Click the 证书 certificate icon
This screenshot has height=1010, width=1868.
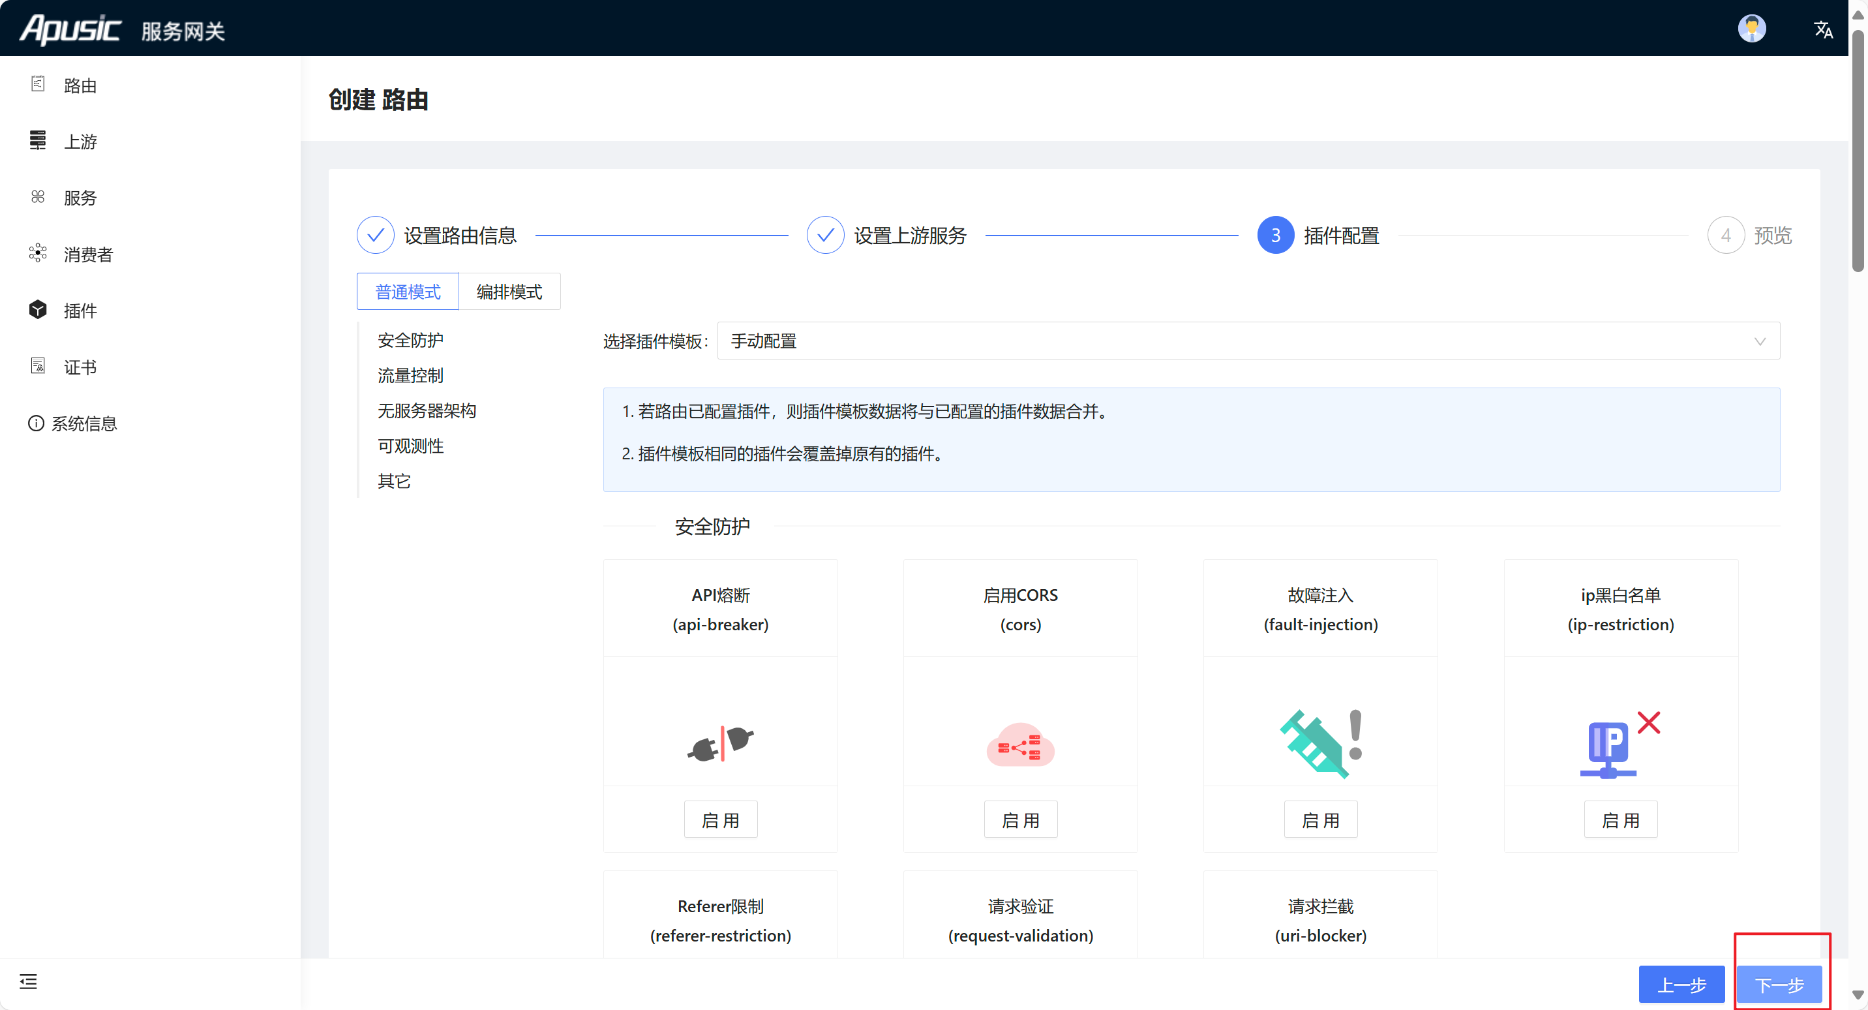[x=38, y=365]
